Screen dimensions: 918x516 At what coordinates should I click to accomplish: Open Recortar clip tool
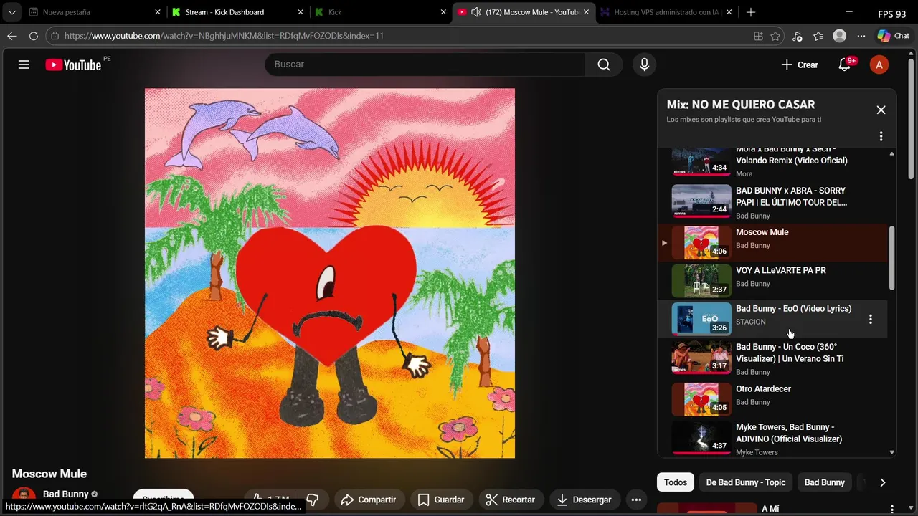click(510, 500)
